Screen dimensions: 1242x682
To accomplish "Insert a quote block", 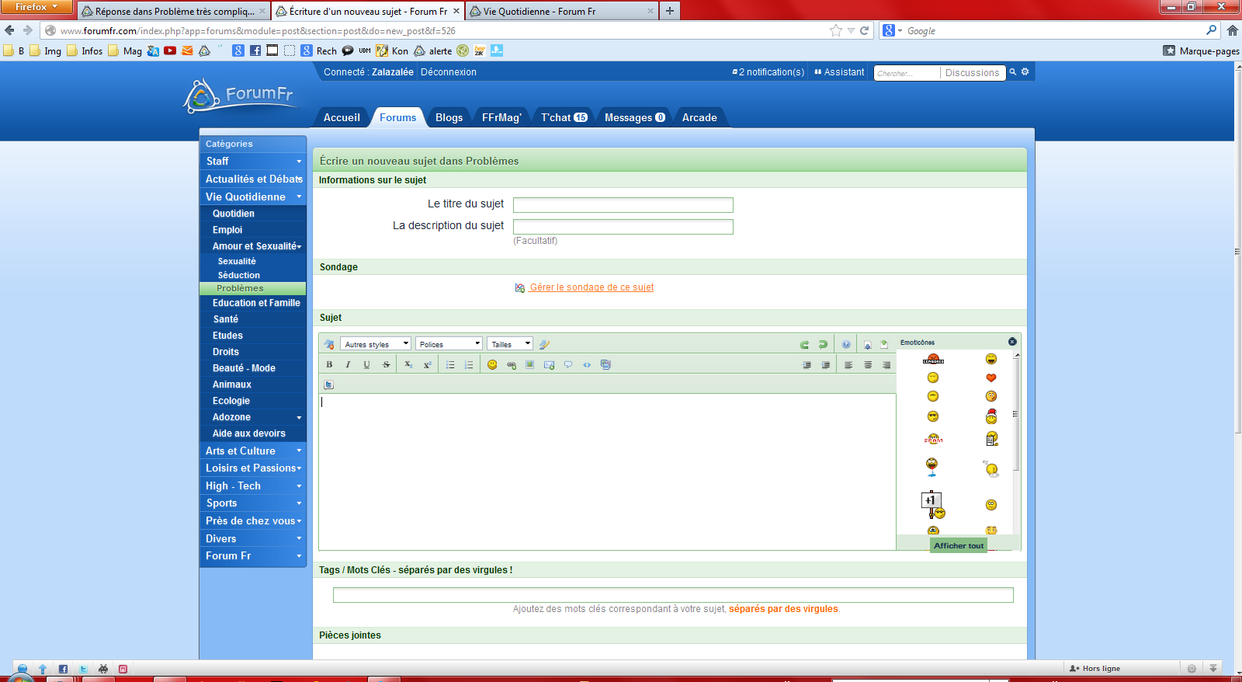I will [568, 364].
